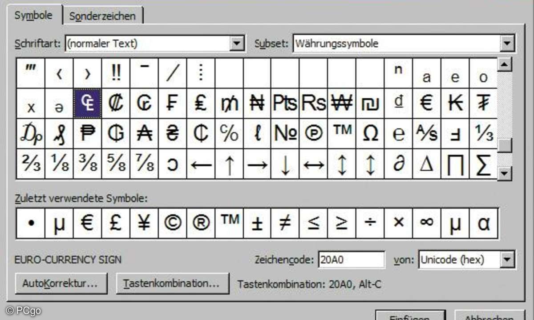Image resolution: width=534 pixels, height=320 pixels.
Task: Select the Kip sign symbol
Action: 456,104
